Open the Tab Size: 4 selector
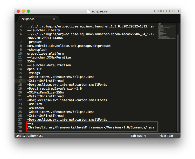The width and height of the screenshot is (195, 159). (x=138, y=136)
